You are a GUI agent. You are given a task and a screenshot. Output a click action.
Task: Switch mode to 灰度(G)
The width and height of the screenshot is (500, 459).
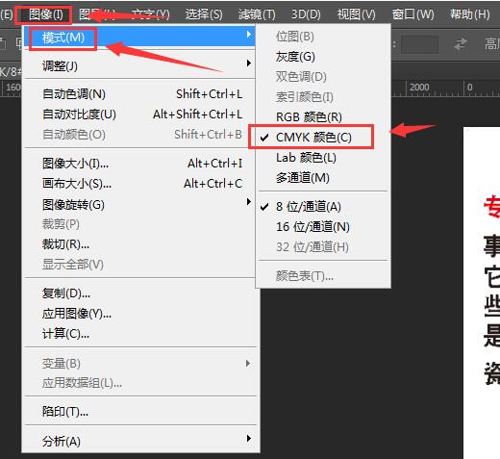[324, 57]
